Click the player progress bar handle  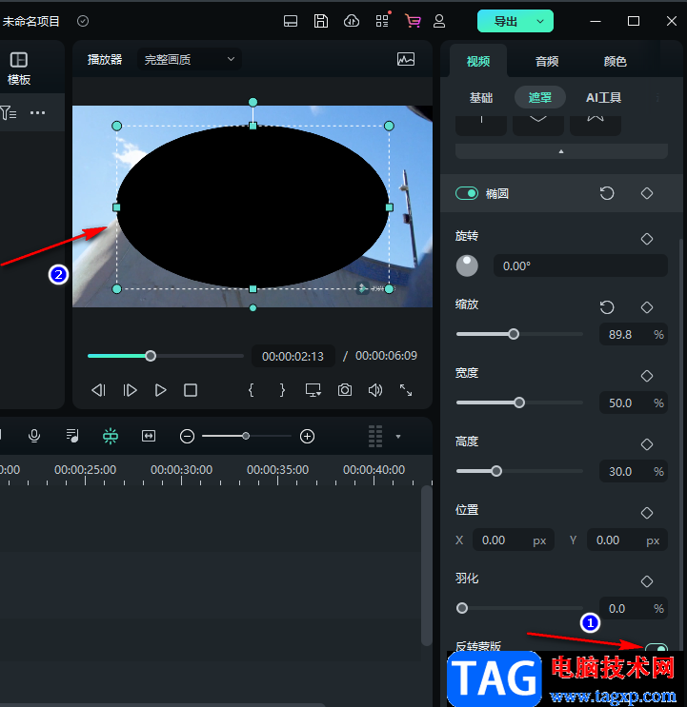click(x=151, y=356)
